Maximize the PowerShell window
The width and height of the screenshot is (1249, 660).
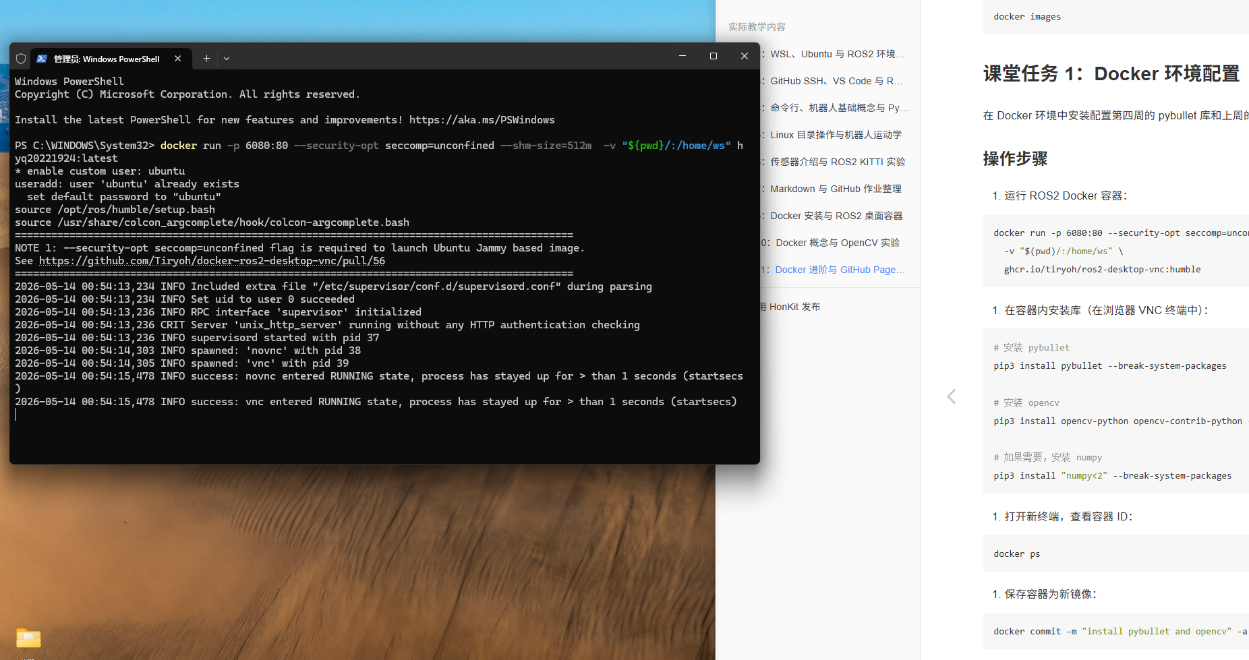[x=714, y=56]
